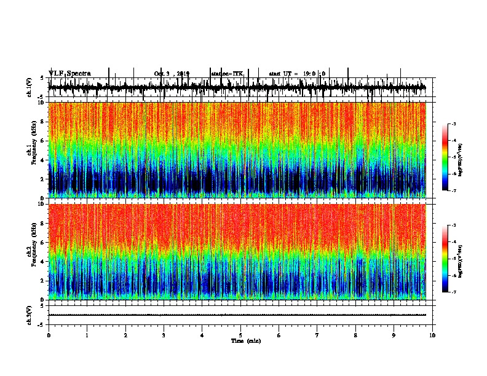Viewport: 487px width, 376px height.
Task: Click the "Time (min)" x-axis label
Action: 246,341
